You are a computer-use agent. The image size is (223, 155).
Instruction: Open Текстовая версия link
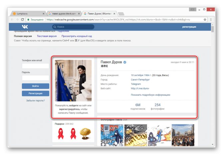click(x=47, y=36)
